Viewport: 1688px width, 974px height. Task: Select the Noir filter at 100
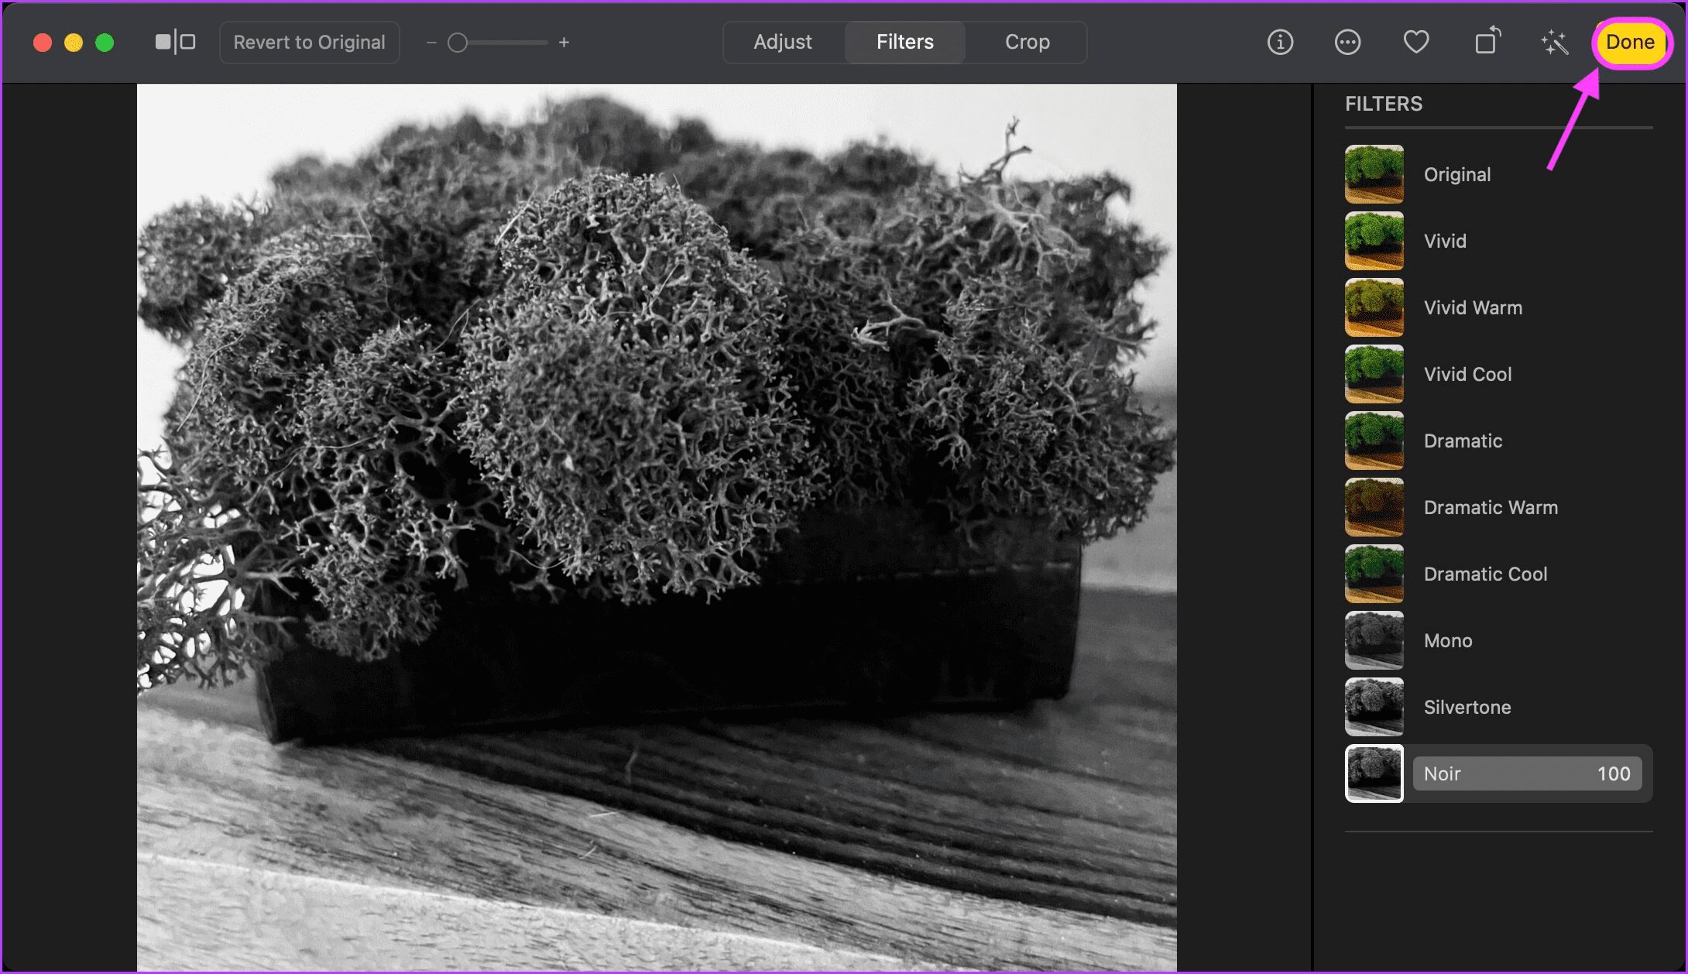pos(1527,772)
